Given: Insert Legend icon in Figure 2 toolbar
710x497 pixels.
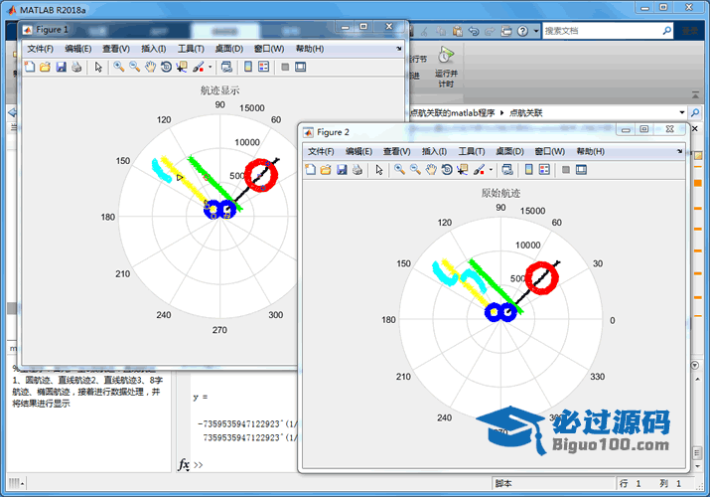Looking at the screenshot, I should pos(544,170).
